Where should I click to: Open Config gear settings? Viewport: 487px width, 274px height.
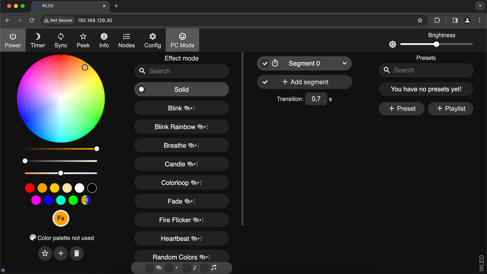tap(152, 37)
